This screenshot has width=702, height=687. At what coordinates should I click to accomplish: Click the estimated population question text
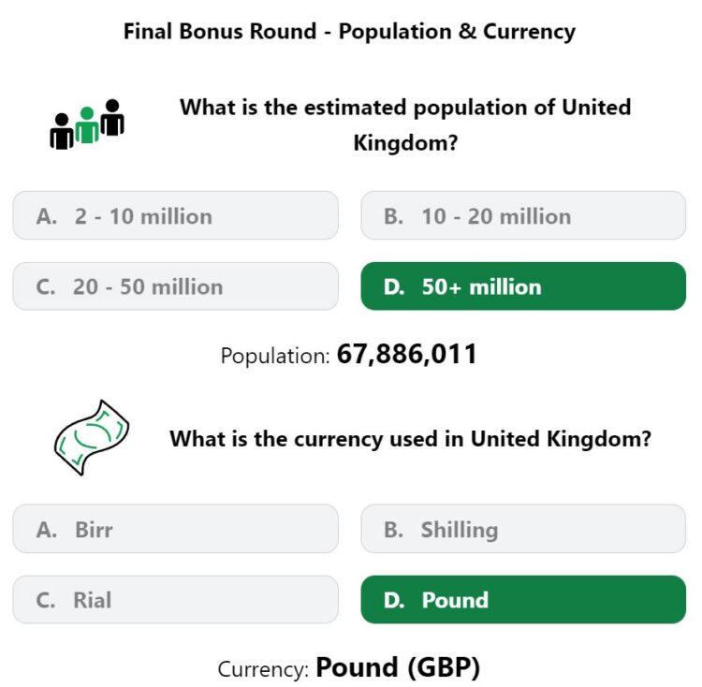coord(405,124)
